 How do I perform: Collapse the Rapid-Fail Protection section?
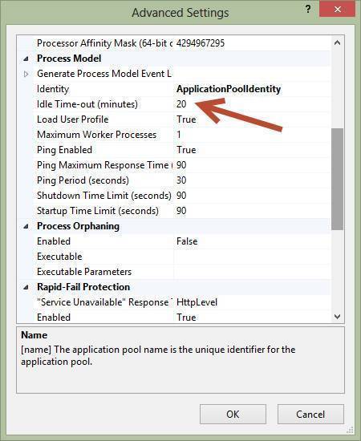pyautogui.click(x=26, y=287)
